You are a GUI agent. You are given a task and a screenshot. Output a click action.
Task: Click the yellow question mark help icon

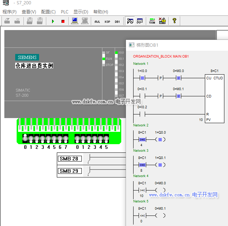[x=174, y=21]
